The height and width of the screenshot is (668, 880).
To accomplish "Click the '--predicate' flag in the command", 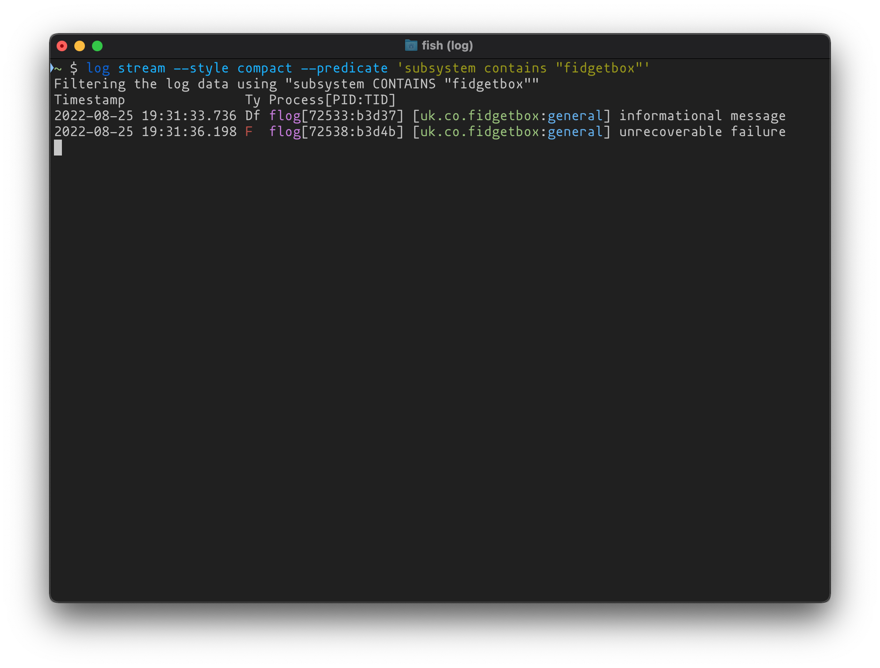I will click(344, 68).
